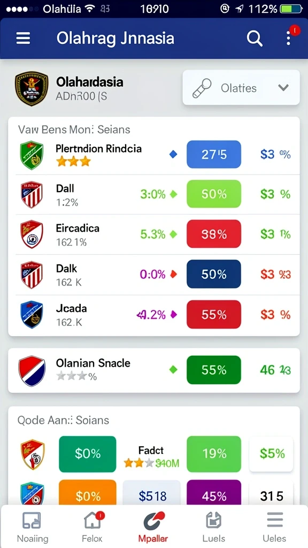Tap the orange $0% tile
This screenshot has width=308, height=548.
pos(87,493)
